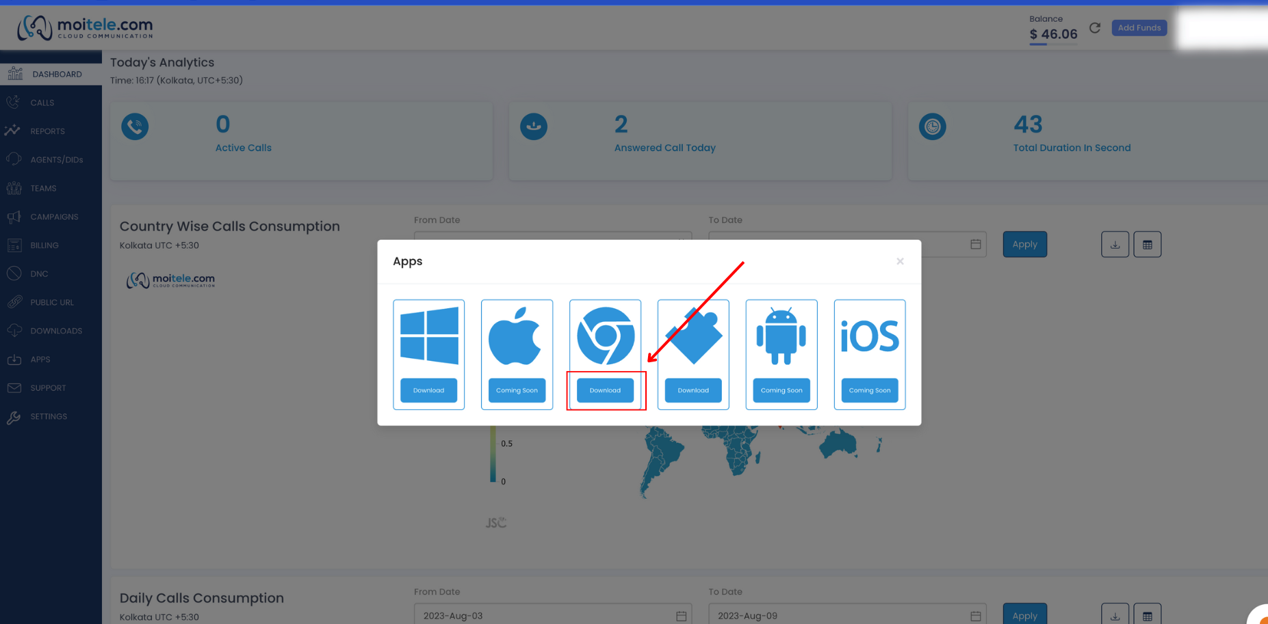This screenshot has height=624, width=1268.
Task: Click the Reports chart icon in sidebar
Action: coord(13,131)
